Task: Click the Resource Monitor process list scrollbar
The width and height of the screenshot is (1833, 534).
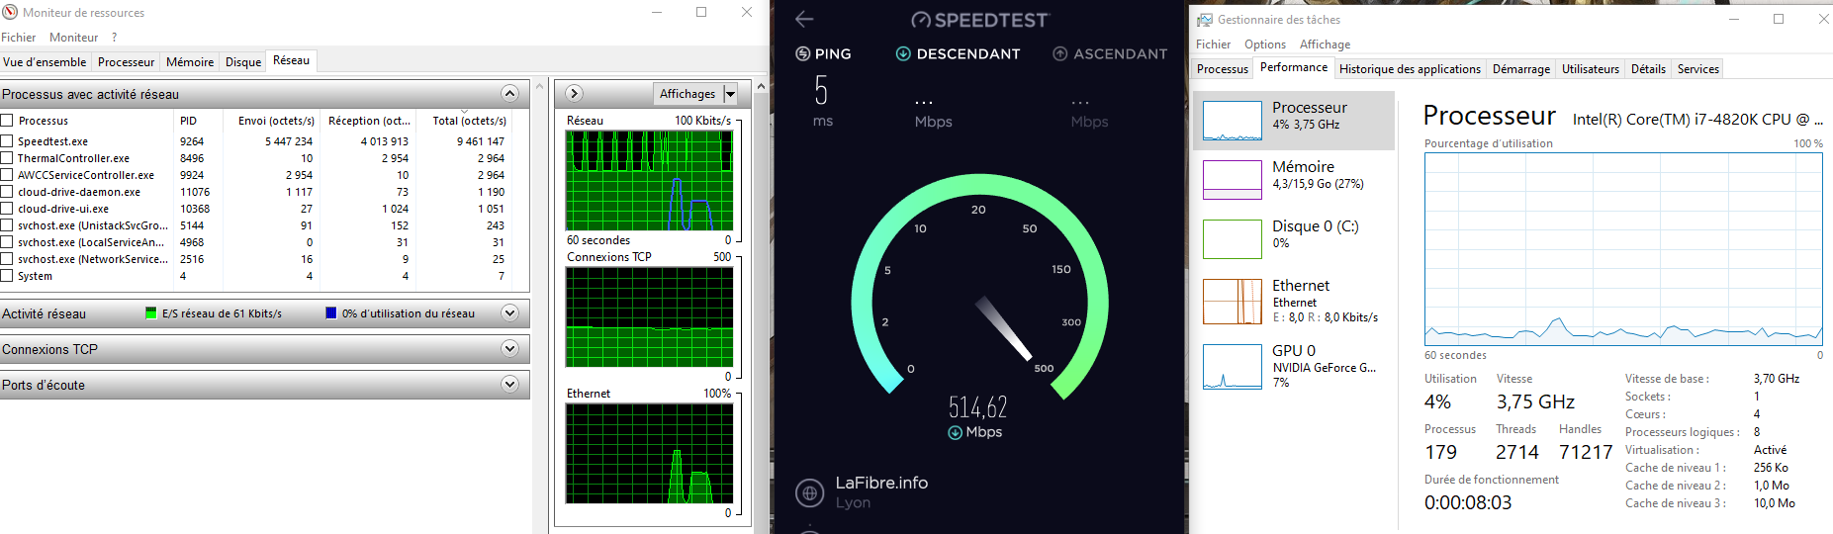Action: [539, 307]
